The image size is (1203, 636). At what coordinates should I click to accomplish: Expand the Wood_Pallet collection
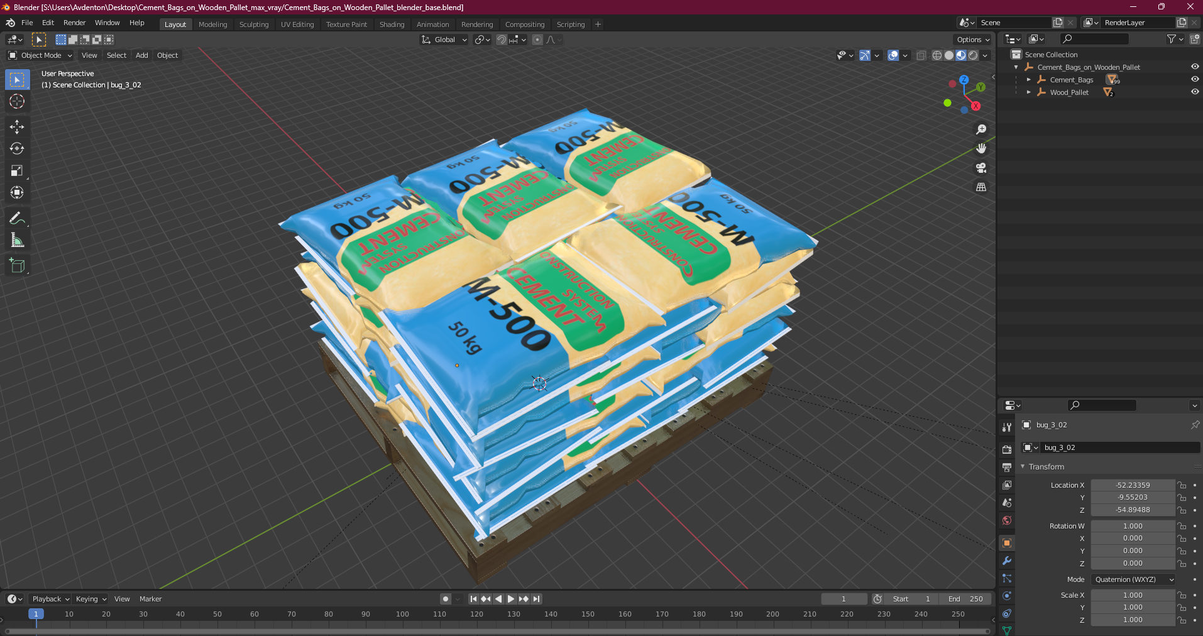1029,92
